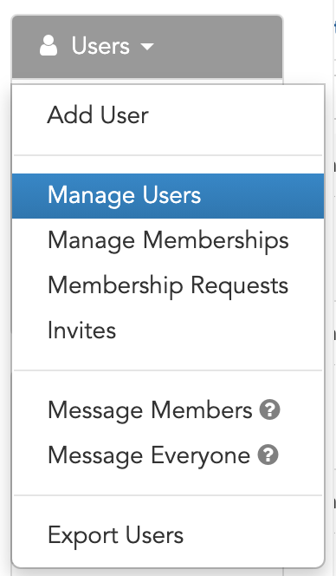Click the word User in Add User
Screen dimensions: 336x576
(x=125, y=115)
